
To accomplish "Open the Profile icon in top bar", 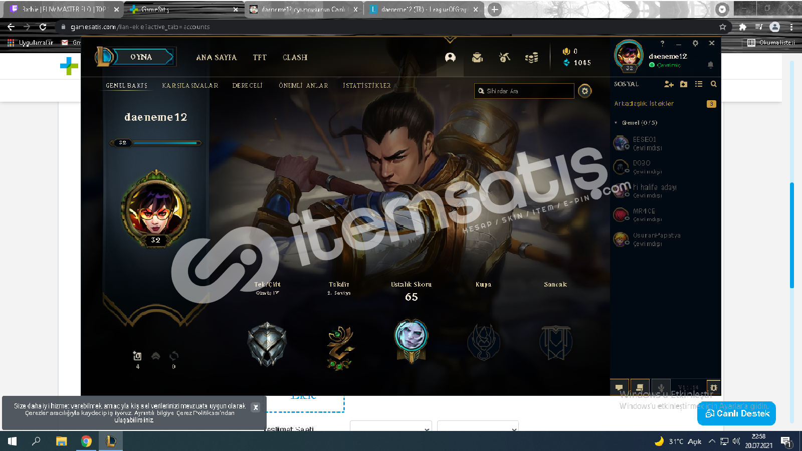I will 450,58.
